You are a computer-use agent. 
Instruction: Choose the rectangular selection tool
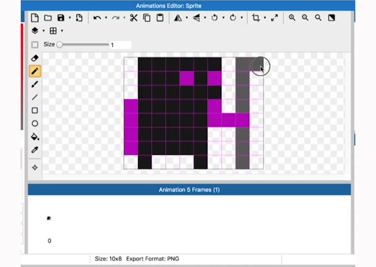(35, 45)
